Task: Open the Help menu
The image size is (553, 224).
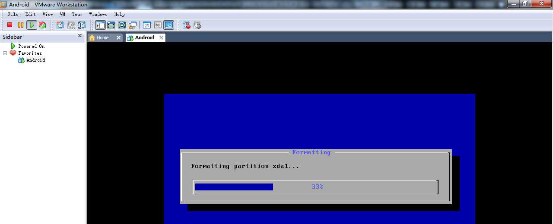Action: pyautogui.click(x=119, y=14)
